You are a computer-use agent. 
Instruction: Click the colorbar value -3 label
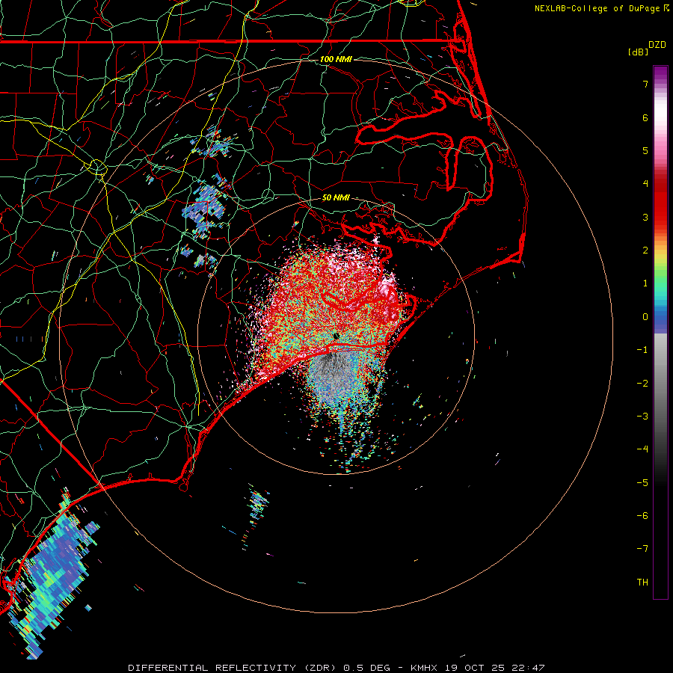tap(642, 417)
